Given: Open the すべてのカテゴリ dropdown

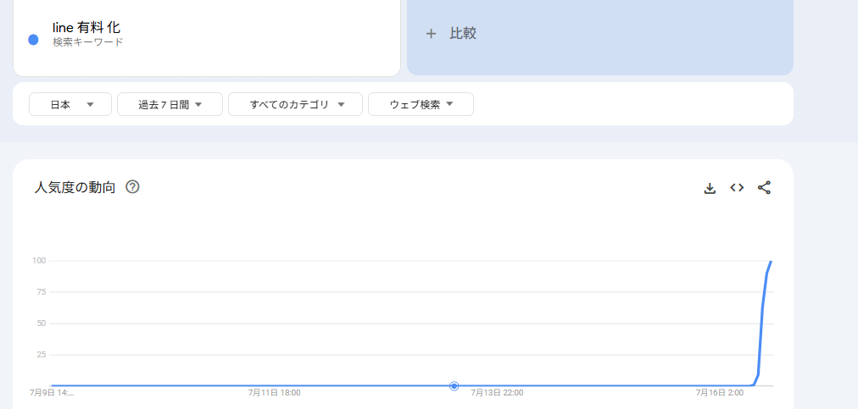Looking at the screenshot, I should pos(296,104).
